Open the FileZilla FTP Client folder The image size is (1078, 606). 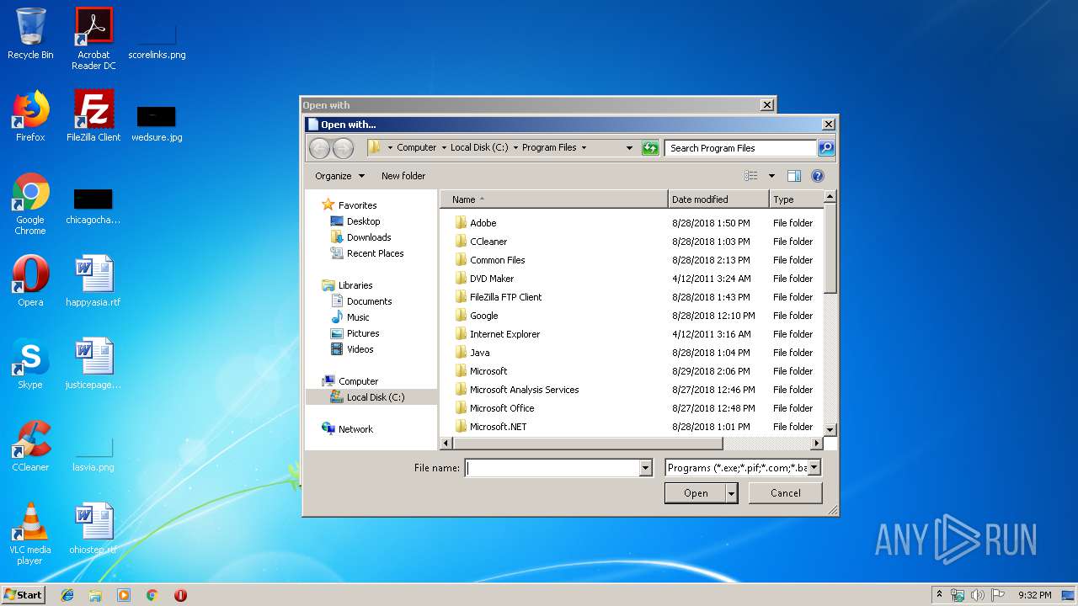pyautogui.click(x=505, y=297)
